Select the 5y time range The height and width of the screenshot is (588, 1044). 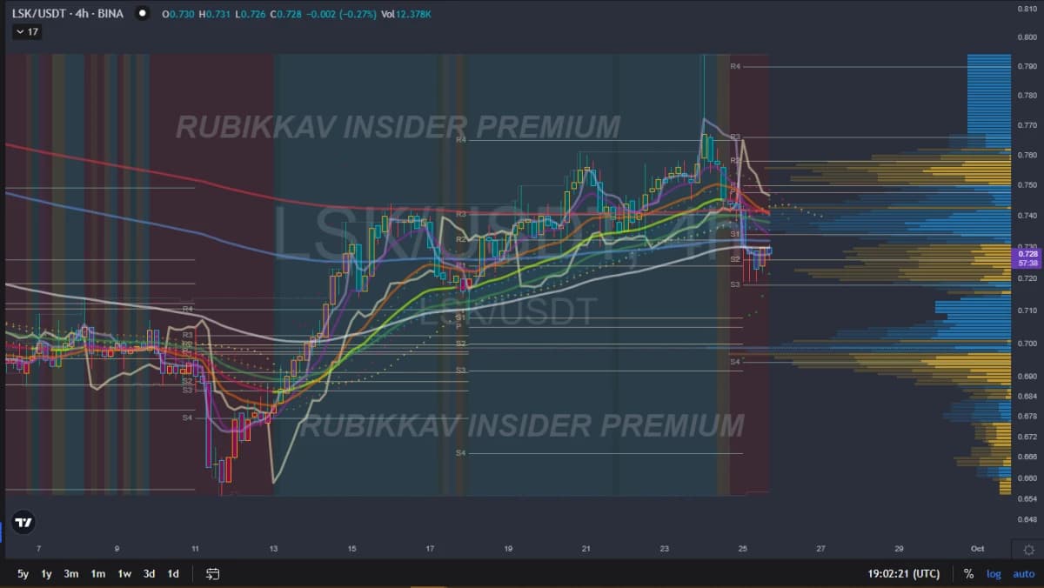[23, 574]
